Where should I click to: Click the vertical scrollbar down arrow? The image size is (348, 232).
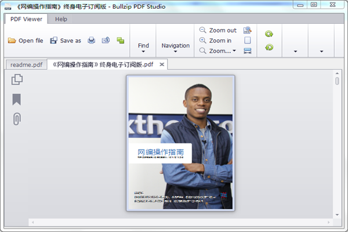coord(337,215)
